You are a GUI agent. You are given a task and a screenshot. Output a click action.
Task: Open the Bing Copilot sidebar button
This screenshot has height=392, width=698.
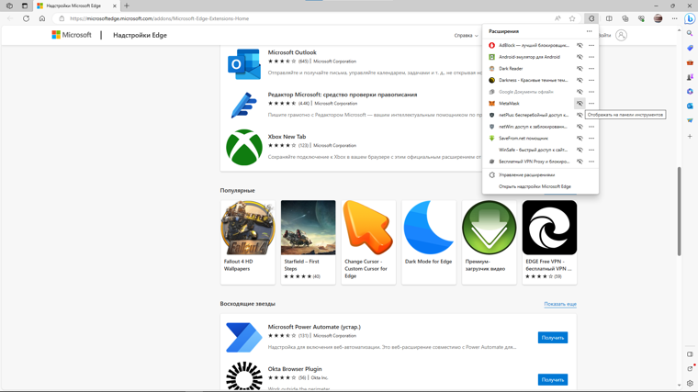pos(690,18)
